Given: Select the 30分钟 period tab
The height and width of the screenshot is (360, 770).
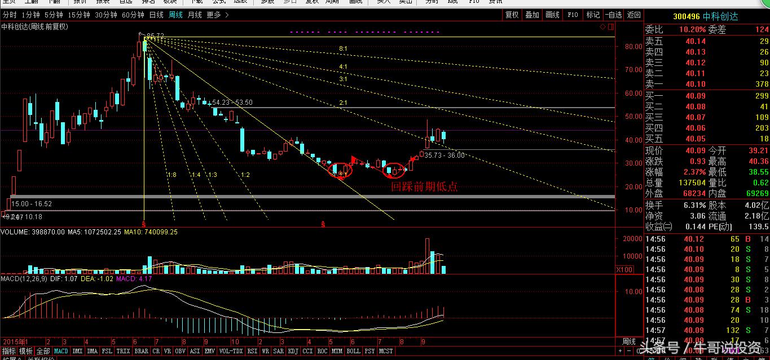Looking at the screenshot, I should click(x=105, y=15).
